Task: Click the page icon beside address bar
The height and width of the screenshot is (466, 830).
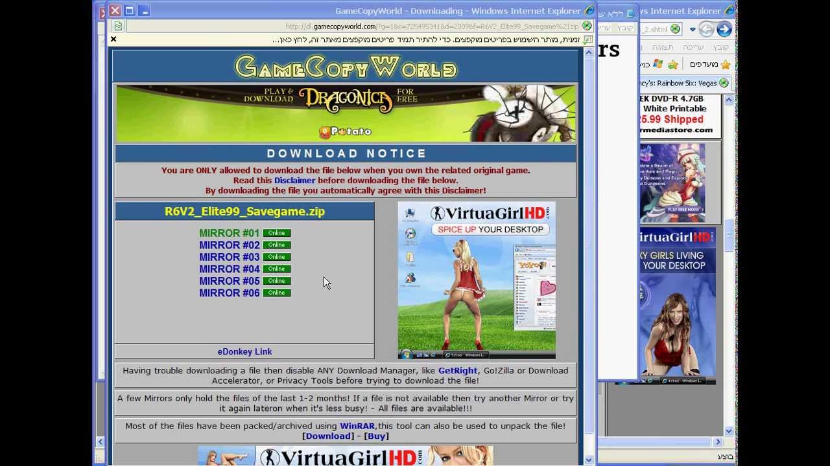Action: coord(118,26)
